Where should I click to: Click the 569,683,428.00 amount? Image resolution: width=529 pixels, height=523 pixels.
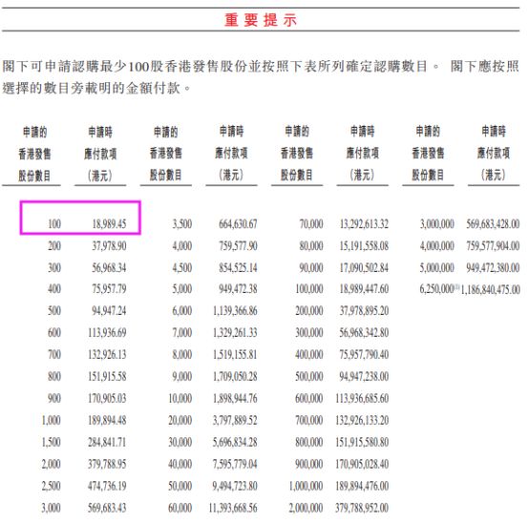[x=493, y=224]
